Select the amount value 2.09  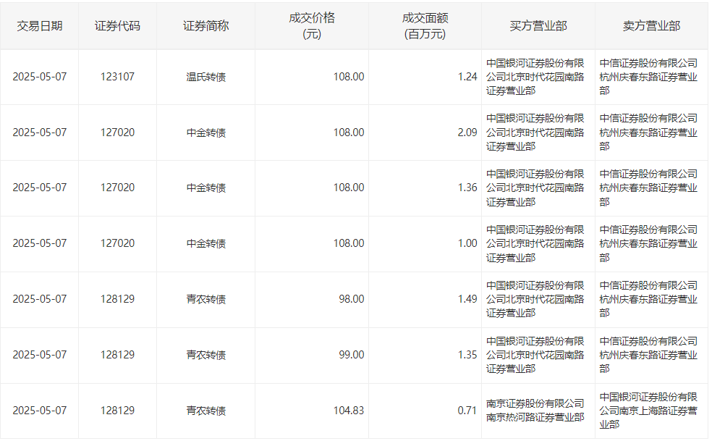click(x=467, y=133)
